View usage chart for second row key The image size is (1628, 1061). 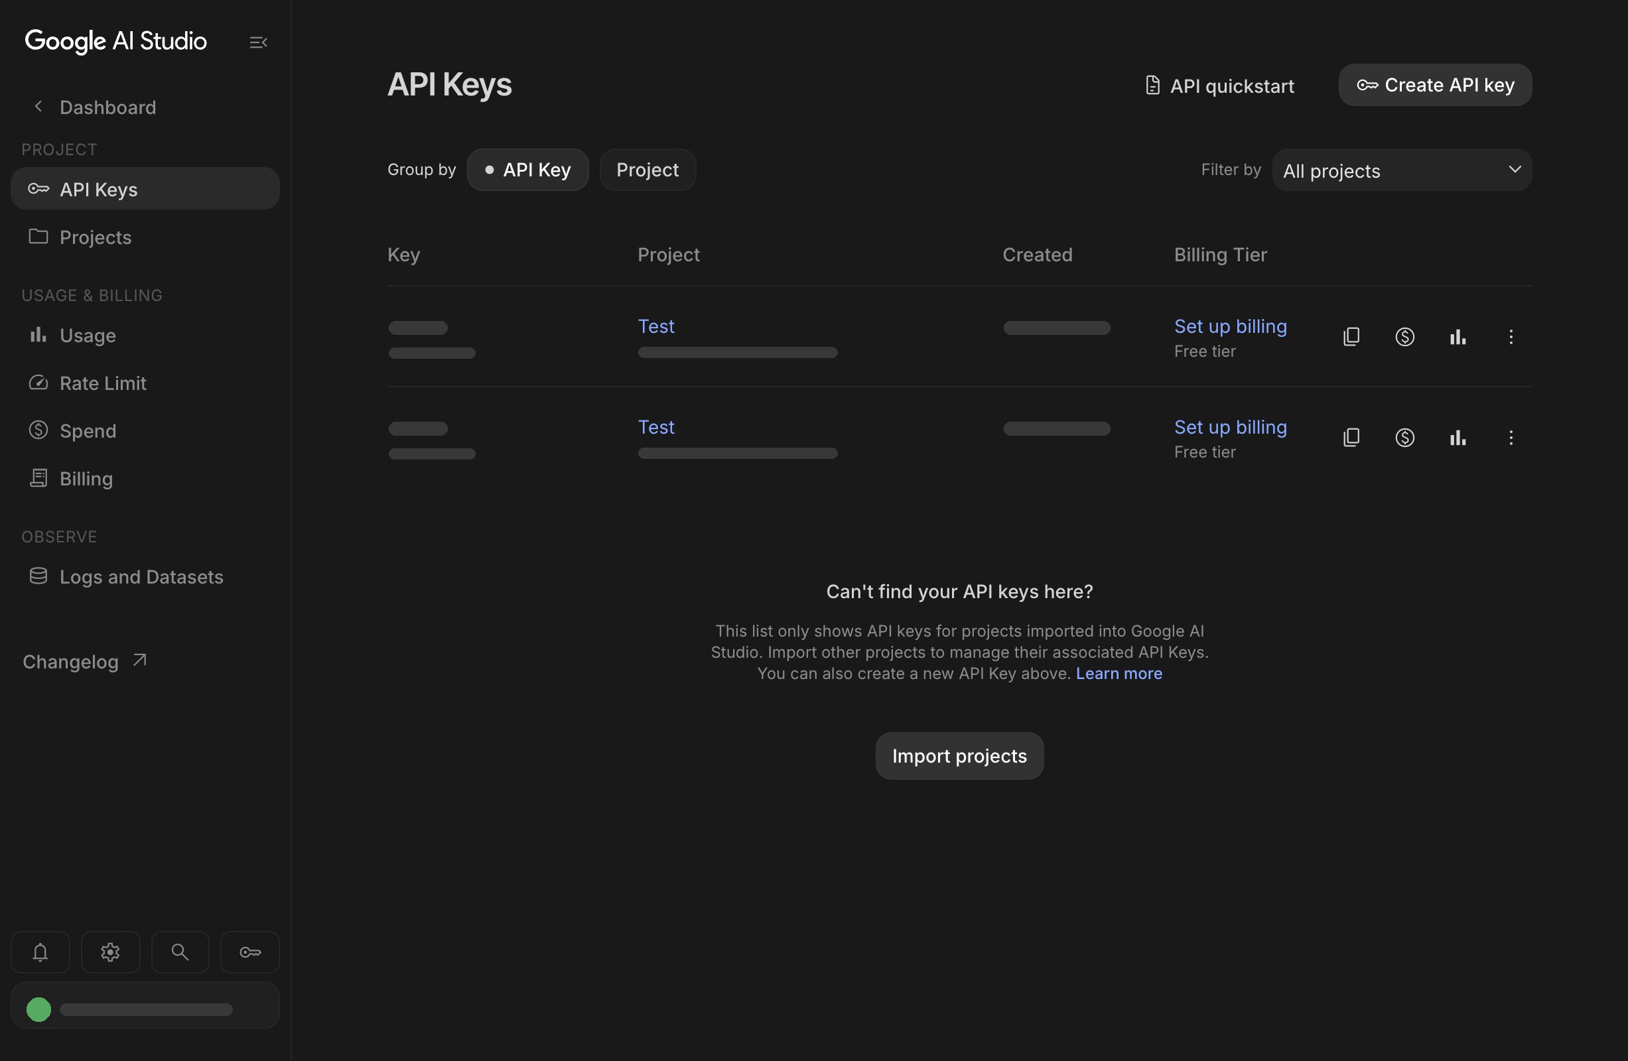tap(1458, 438)
